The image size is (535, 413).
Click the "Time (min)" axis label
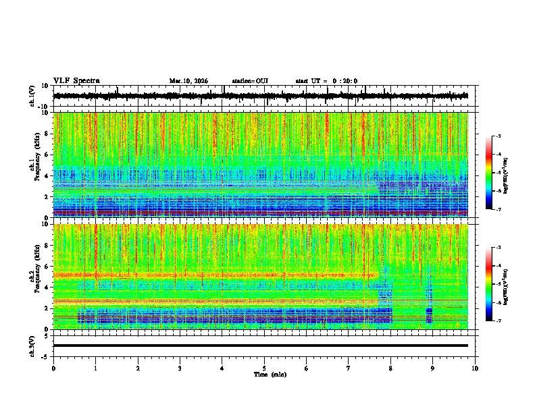(x=270, y=375)
